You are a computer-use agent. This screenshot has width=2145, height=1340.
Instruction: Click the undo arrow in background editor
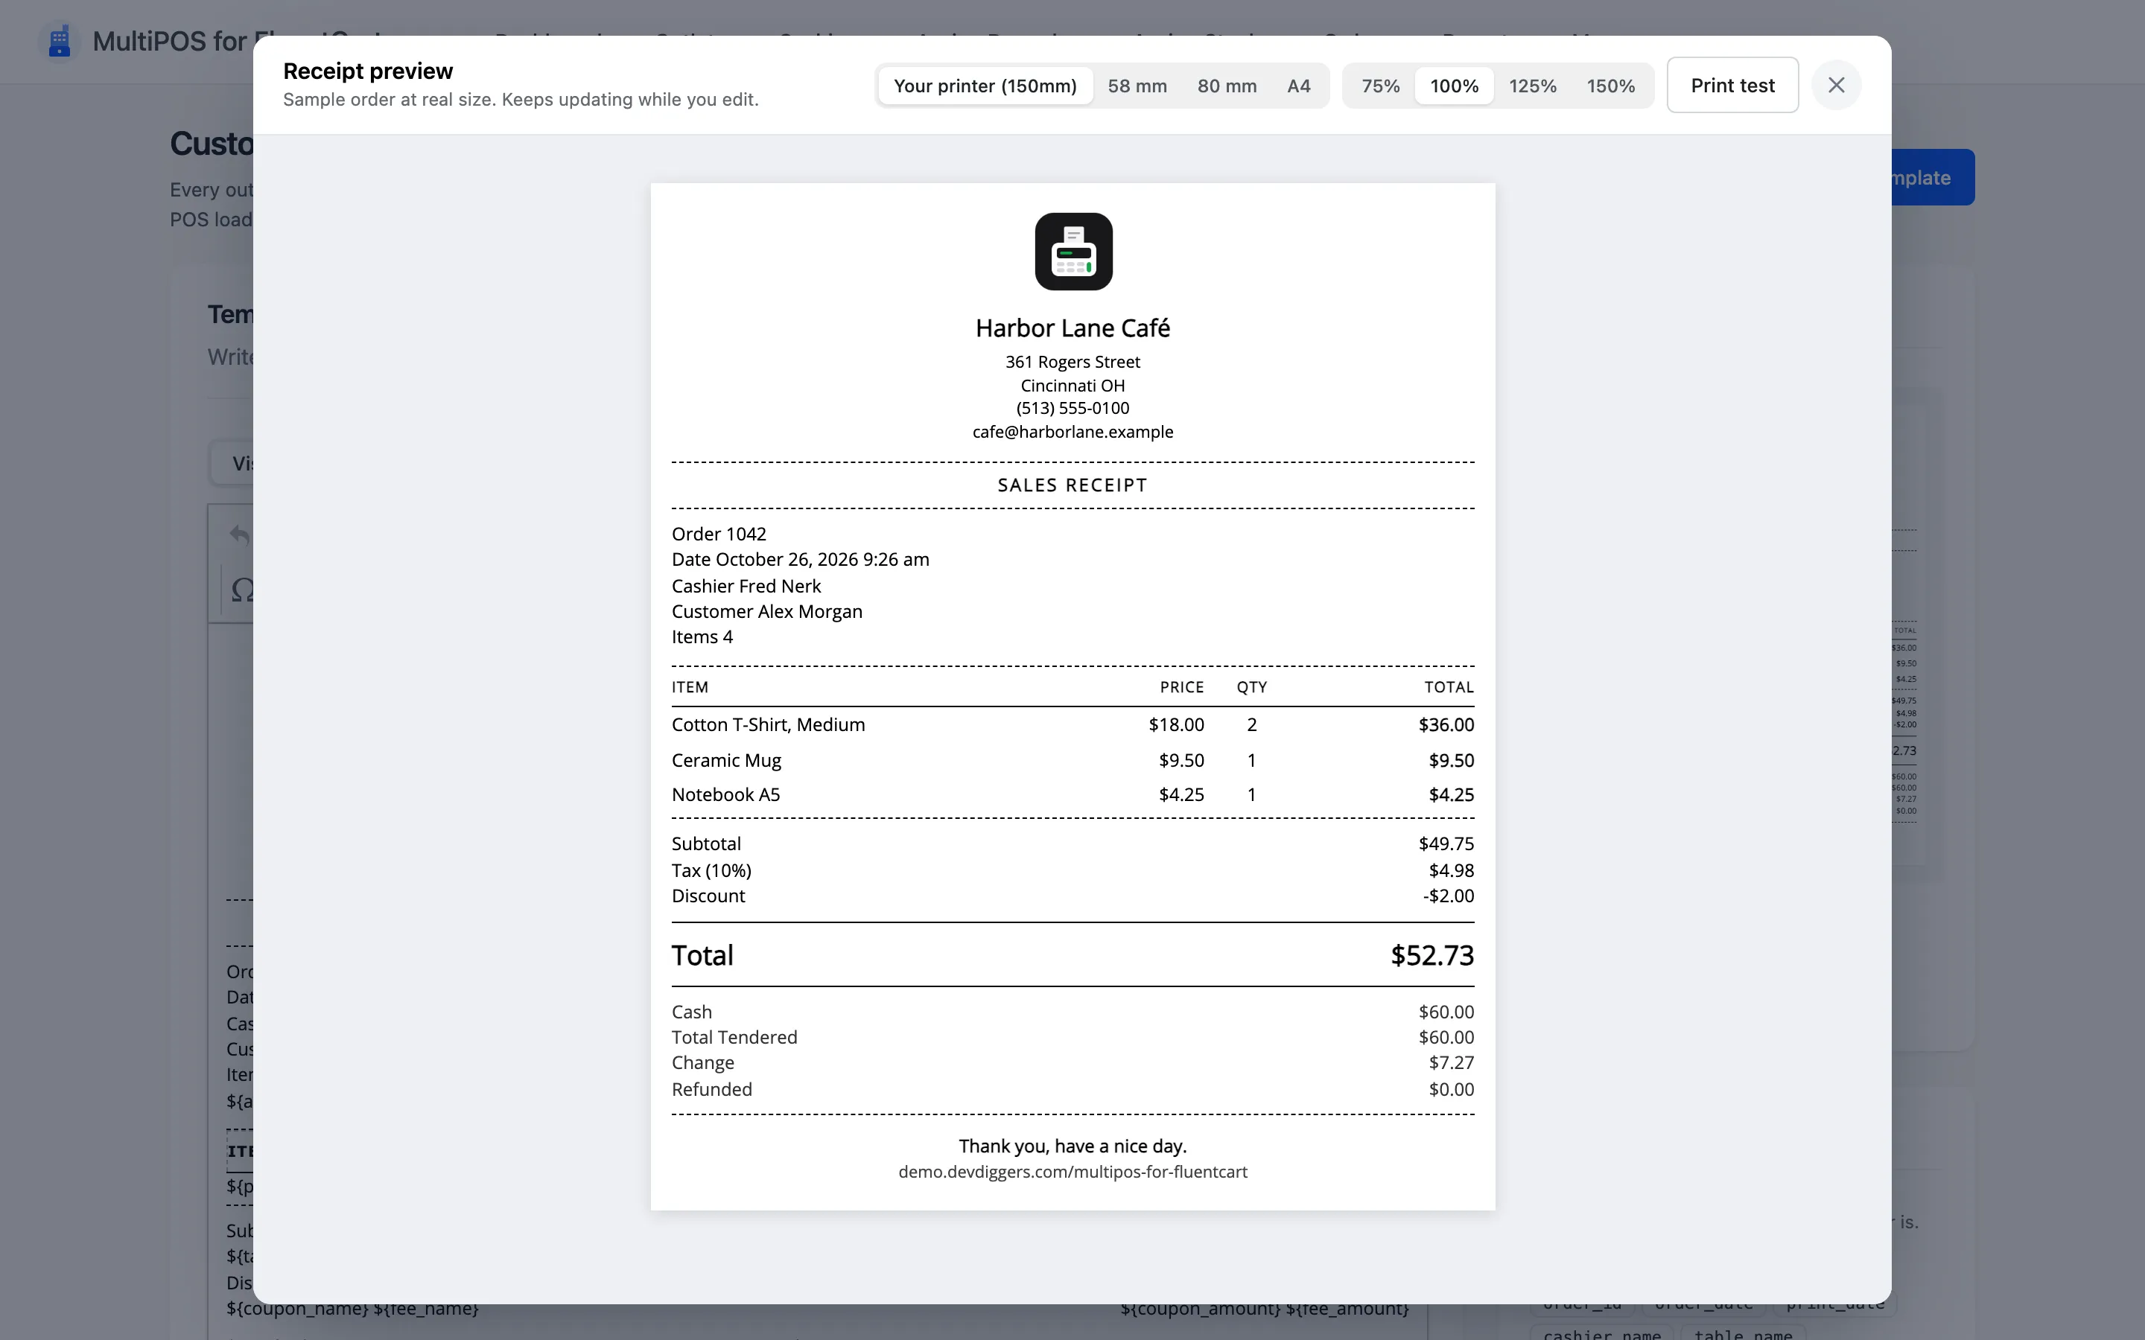click(x=239, y=535)
